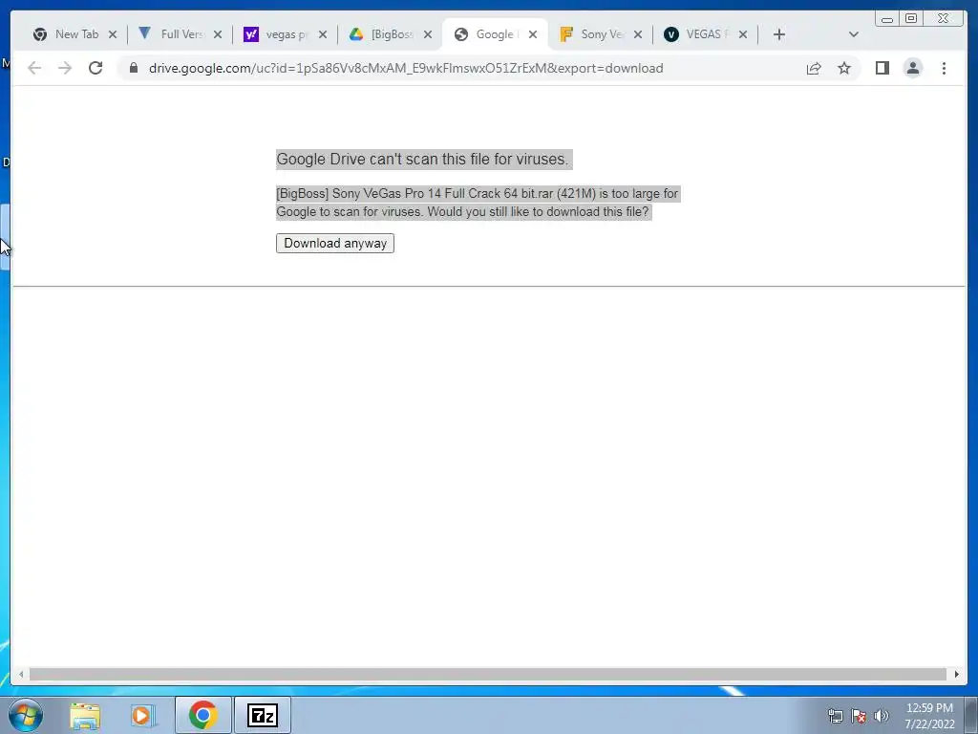978x734 pixels.
Task: Click the taskbar clock showing 12:59 PM
Action: pos(929,716)
